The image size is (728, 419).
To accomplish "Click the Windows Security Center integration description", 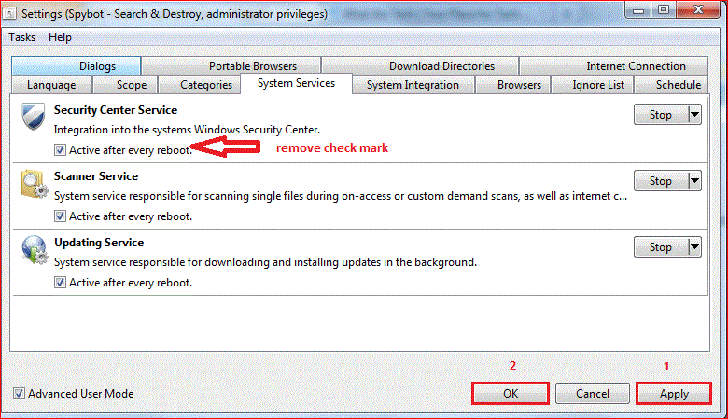I will coord(187,130).
